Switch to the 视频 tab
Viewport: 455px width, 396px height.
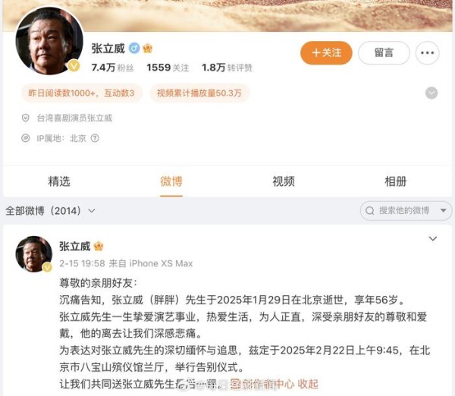point(284,181)
